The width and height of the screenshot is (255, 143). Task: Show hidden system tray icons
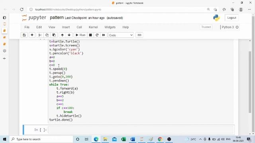200,139
